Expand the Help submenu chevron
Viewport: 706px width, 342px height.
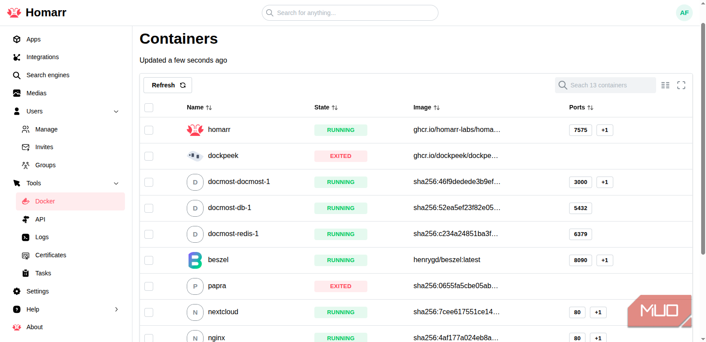(117, 309)
